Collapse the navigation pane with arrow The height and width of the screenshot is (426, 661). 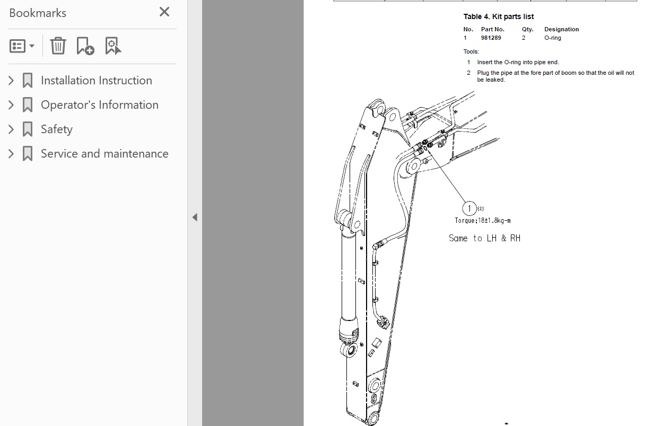(195, 217)
